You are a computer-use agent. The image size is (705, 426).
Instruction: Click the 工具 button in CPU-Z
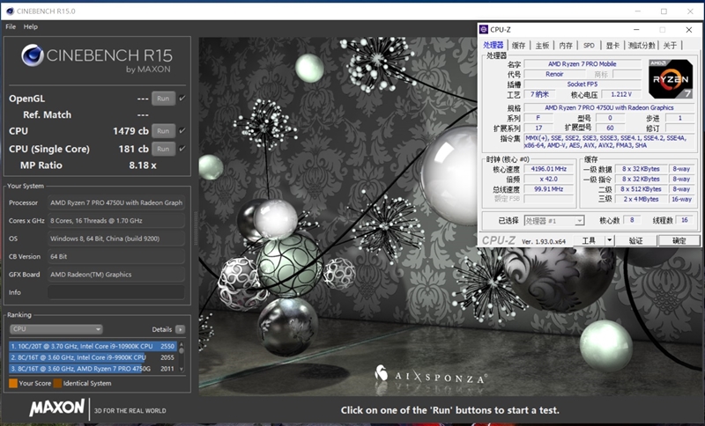[x=589, y=240]
